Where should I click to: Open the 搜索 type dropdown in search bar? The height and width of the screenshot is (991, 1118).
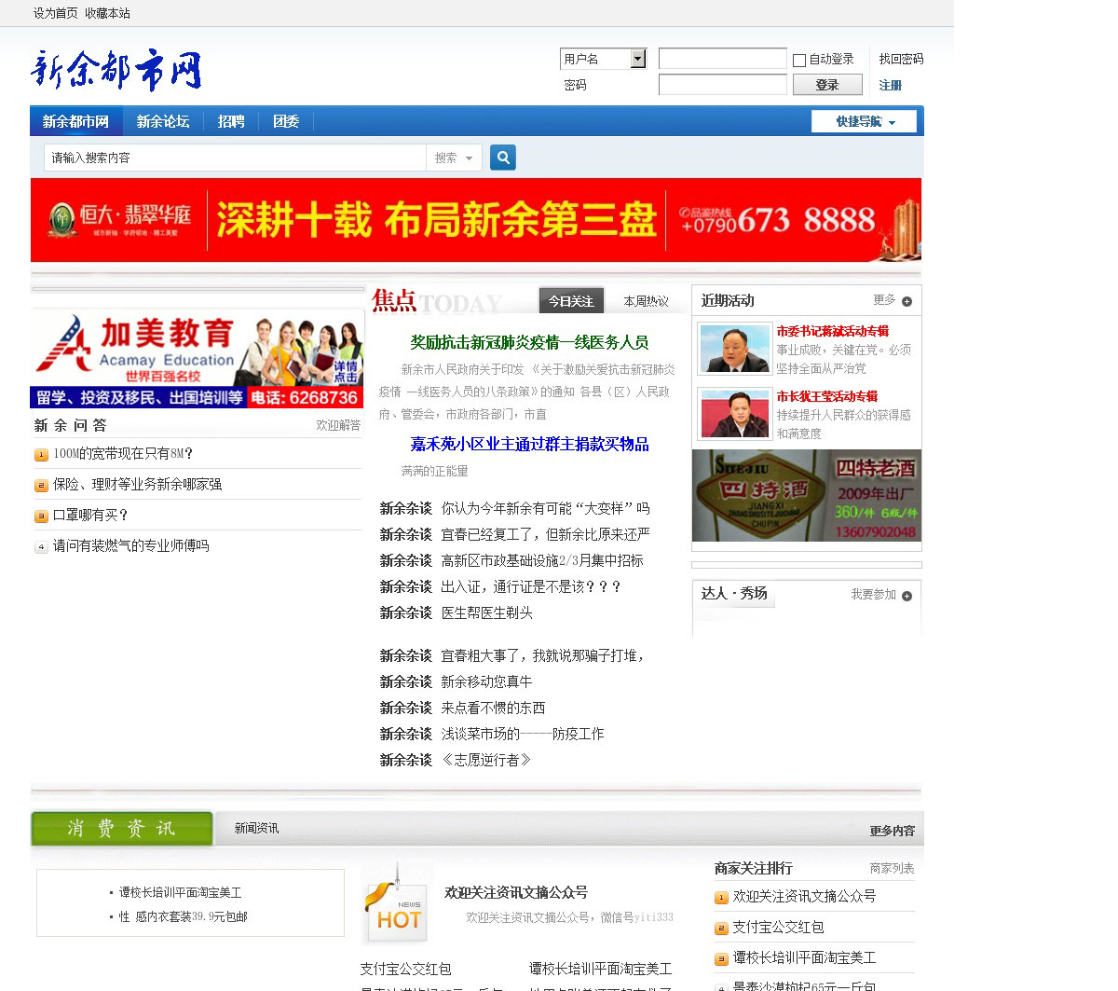(454, 158)
